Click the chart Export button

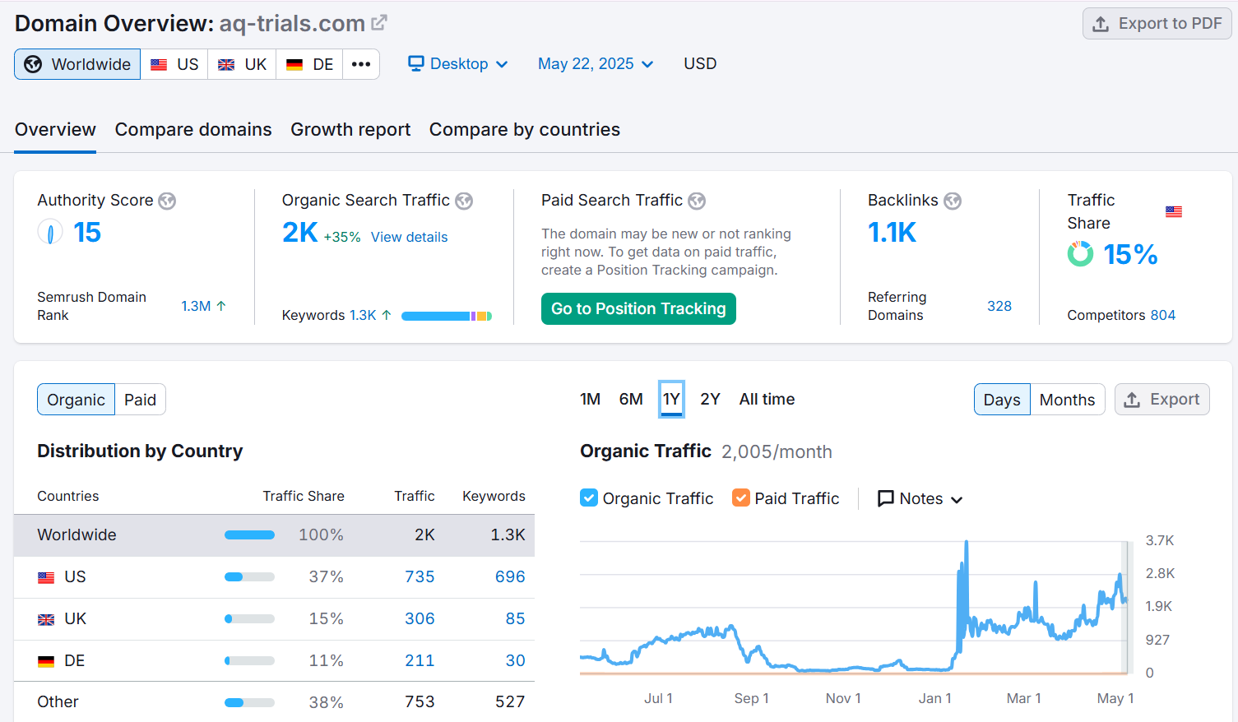point(1161,400)
